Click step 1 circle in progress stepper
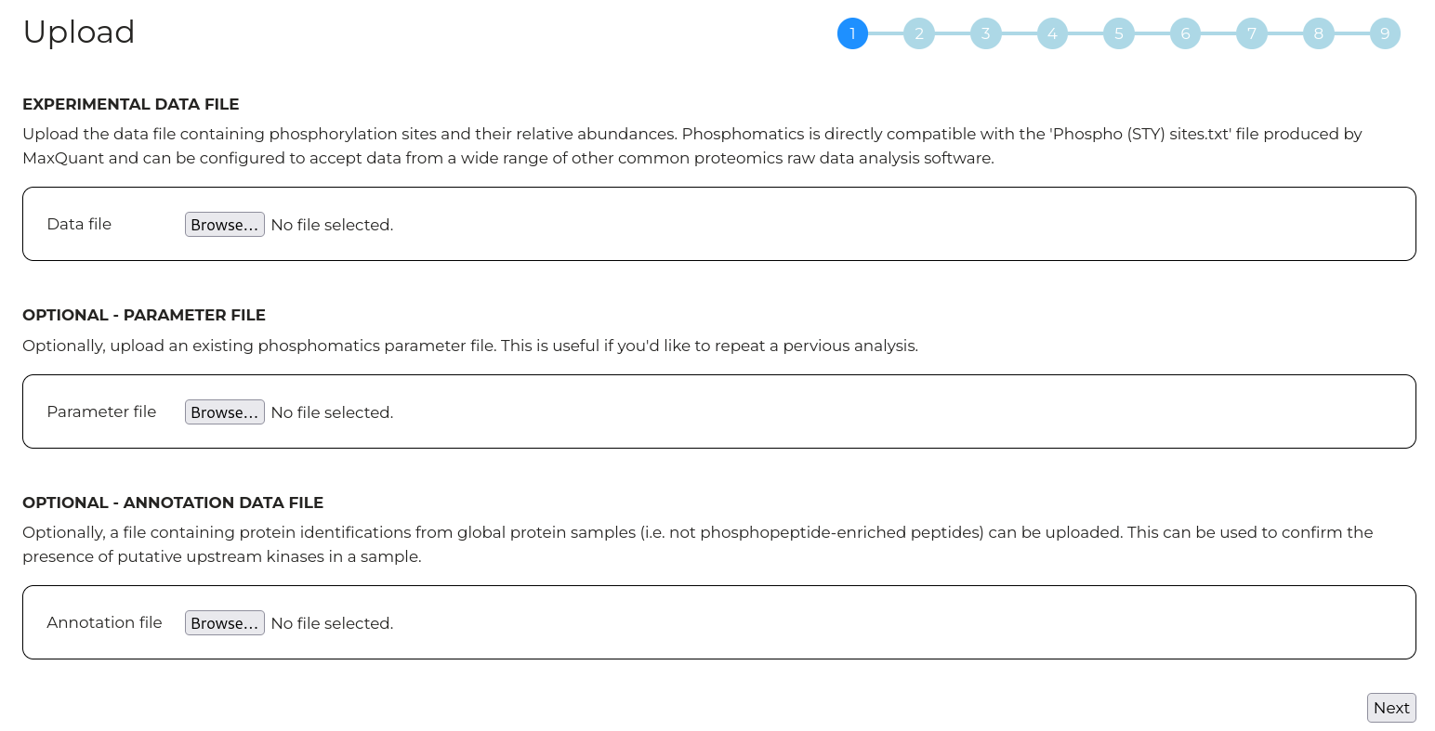The width and height of the screenshot is (1435, 731). pyautogui.click(x=852, y=33)
